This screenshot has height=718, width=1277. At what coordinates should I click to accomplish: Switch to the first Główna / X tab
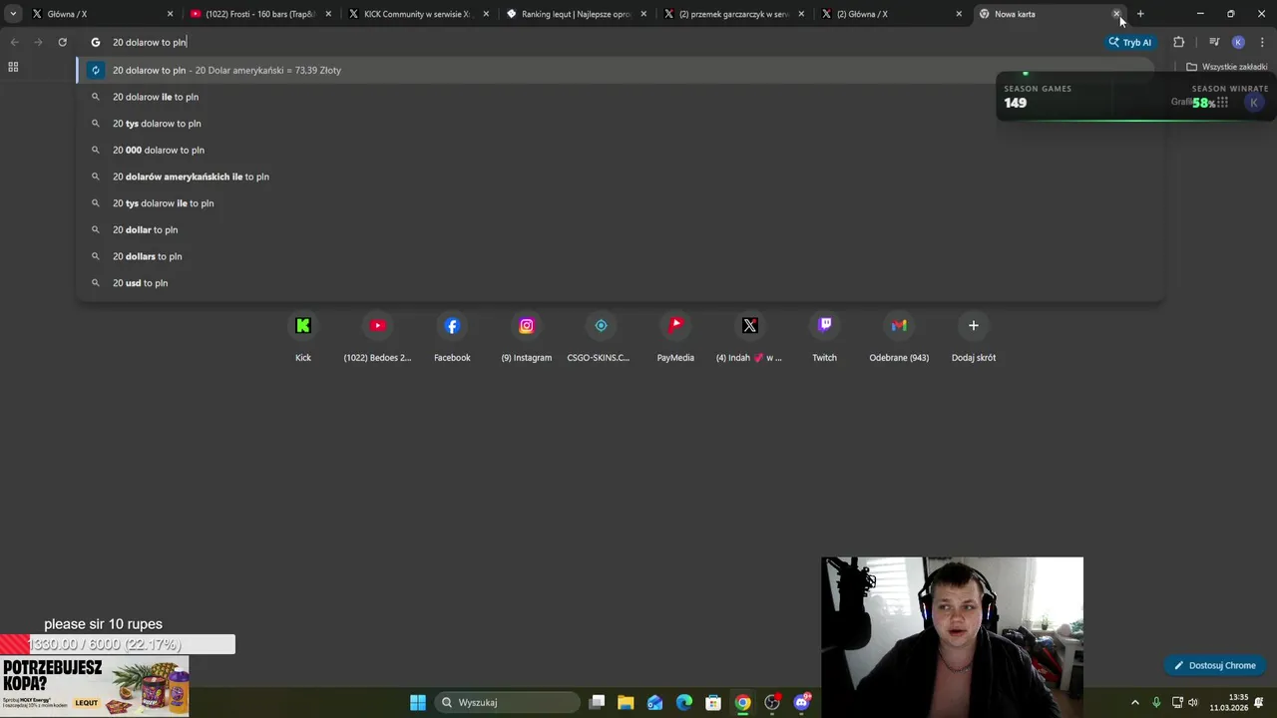pyautogui.click(x=100, y=14)
